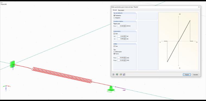
Task: Close the Muelle parameters dialog
Action: tap(199, 7)
